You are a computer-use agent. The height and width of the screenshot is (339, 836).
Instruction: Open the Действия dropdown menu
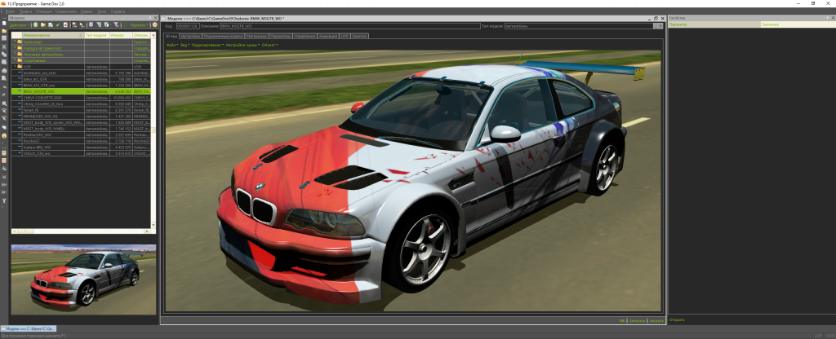pos(20,25)
